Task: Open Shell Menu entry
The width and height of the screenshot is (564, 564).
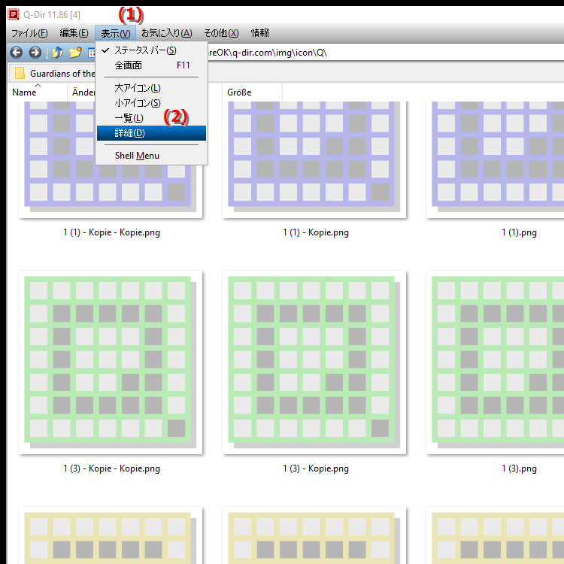Action: click(151, 156)
